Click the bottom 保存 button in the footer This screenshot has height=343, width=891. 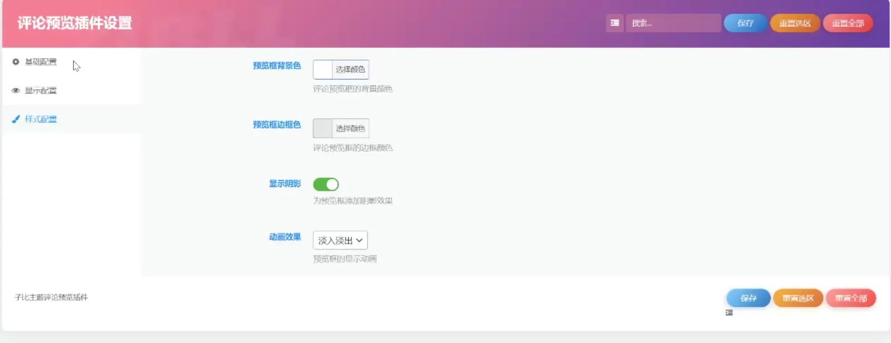pyautogui.click(x=748, y=298)
